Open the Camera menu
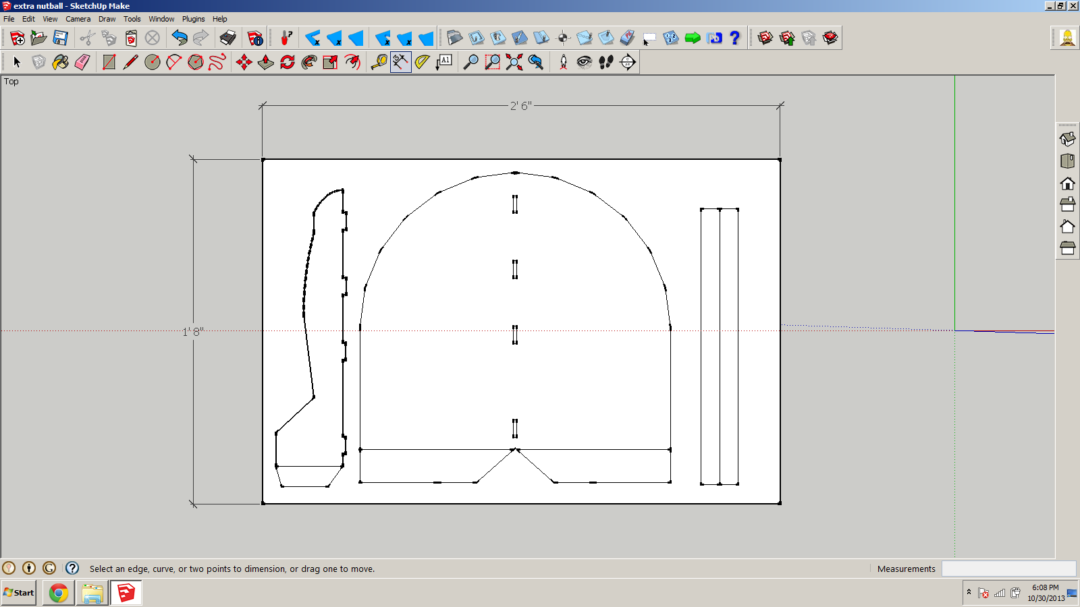This screenshot has height=607, width=1080. [78, 19]
